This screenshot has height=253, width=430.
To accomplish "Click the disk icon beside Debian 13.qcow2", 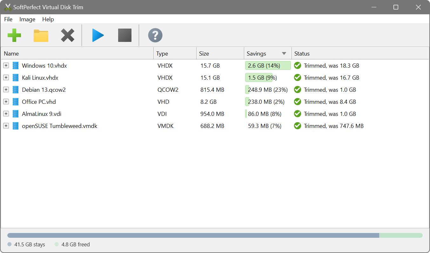I will (x=16, y=90).
